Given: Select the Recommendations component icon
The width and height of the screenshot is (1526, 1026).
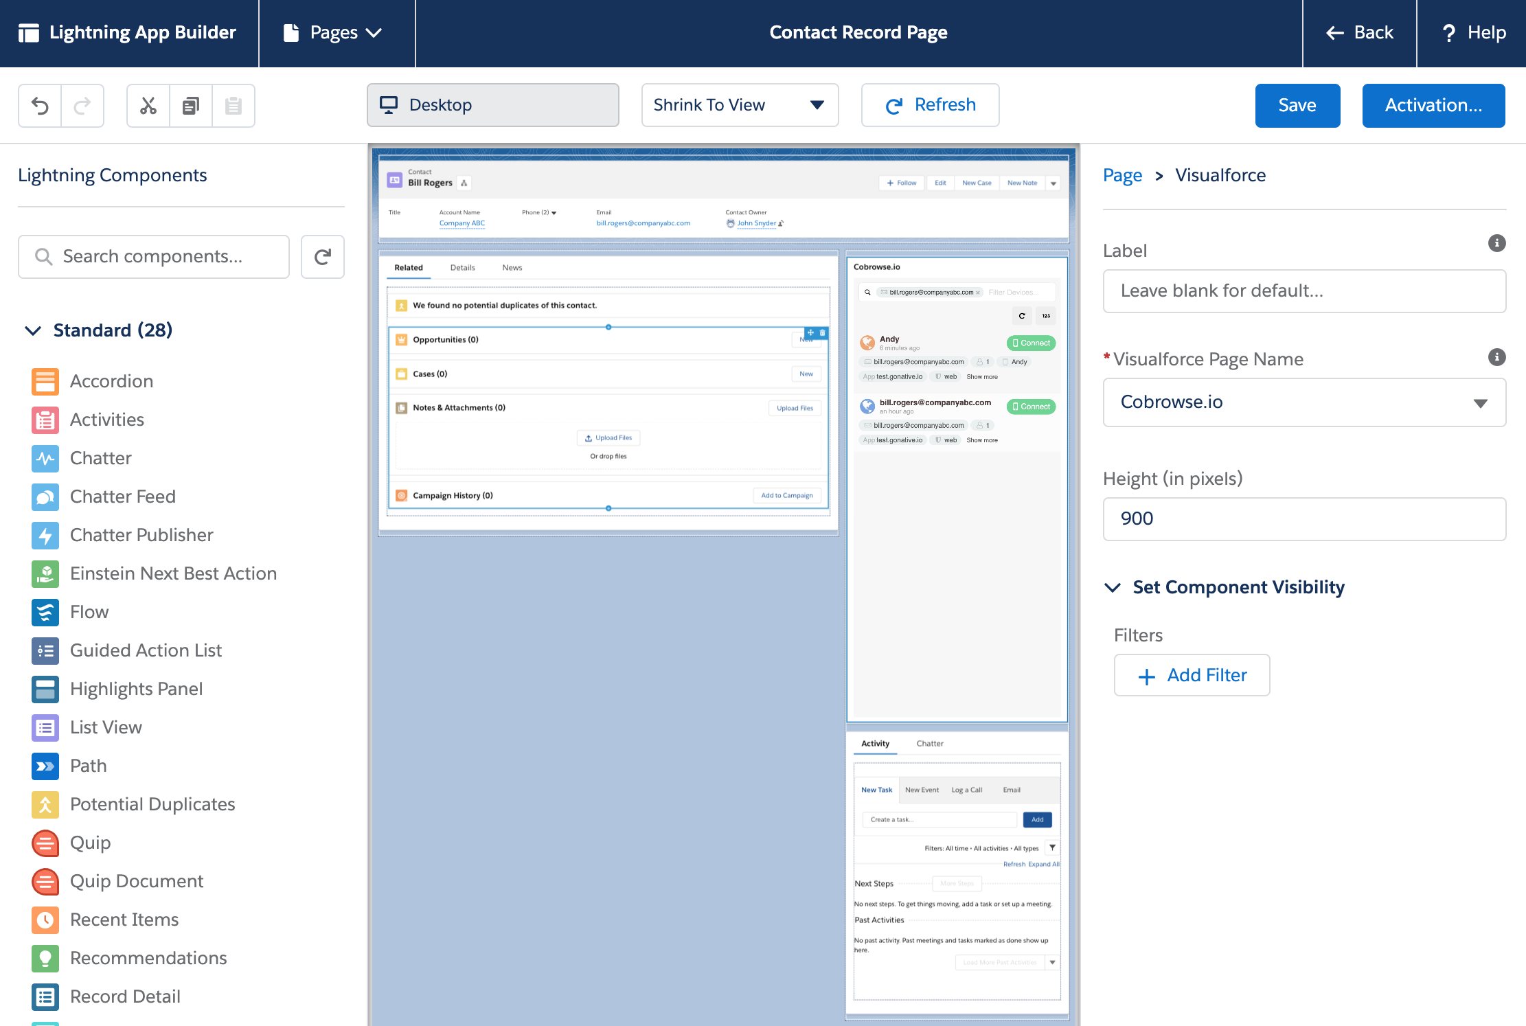Looking at the screenshot, I should click(45, 958).
